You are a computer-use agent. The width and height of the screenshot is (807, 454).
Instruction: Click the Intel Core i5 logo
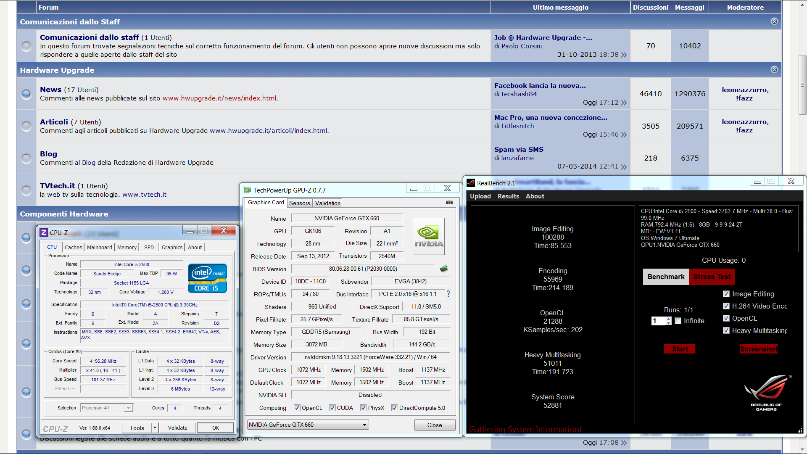click(207, 278)
